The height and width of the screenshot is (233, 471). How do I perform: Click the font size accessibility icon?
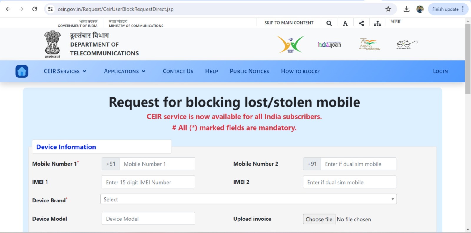(345, 23)
